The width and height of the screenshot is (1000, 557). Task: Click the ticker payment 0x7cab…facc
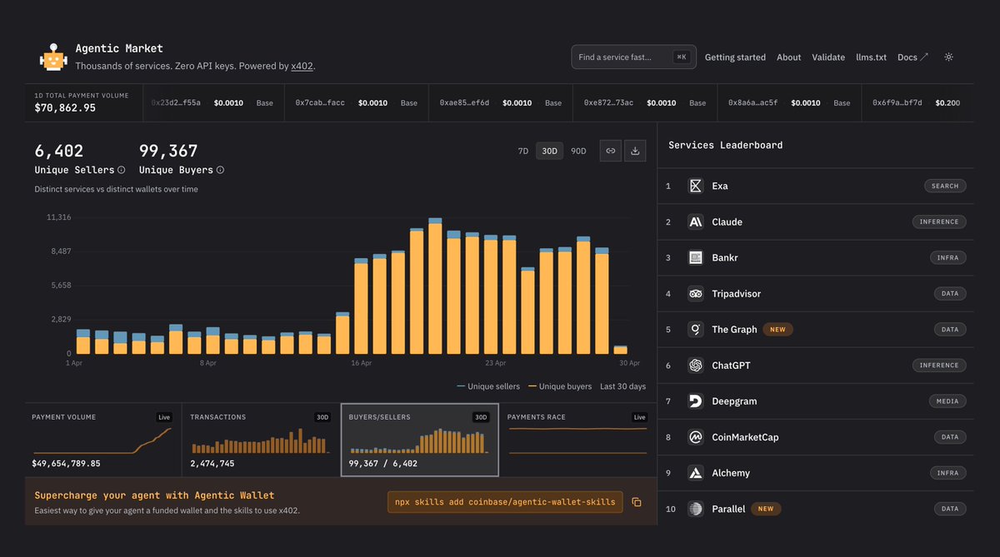coord(356,103)
